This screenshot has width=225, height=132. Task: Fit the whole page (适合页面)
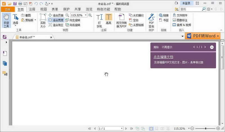tap(56, 15)
